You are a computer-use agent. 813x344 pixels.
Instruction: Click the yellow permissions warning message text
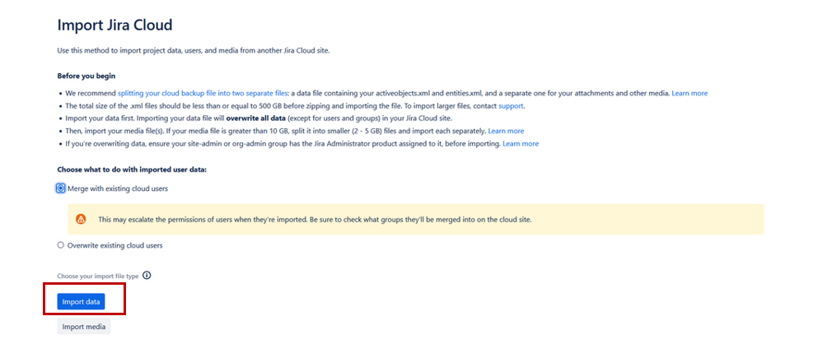(x=315, y=219)
